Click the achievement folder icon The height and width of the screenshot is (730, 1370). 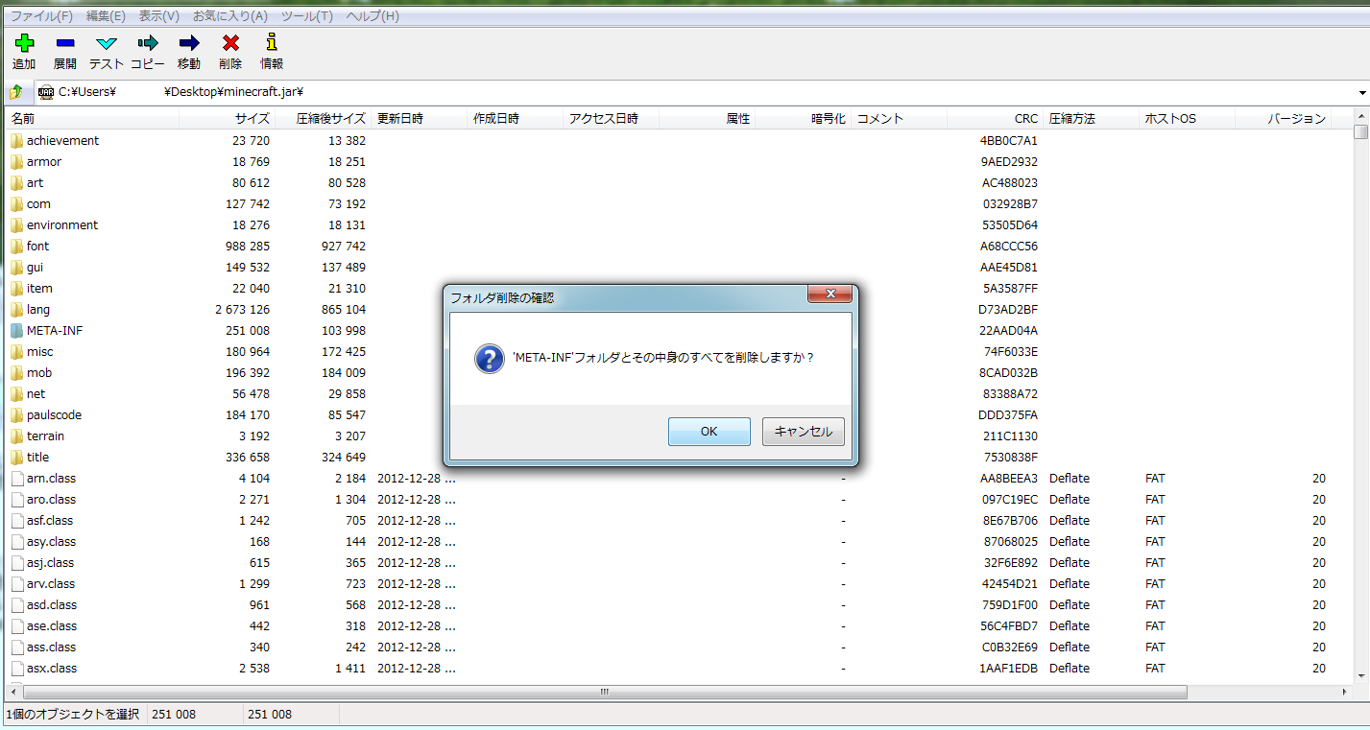click(16, 140)
